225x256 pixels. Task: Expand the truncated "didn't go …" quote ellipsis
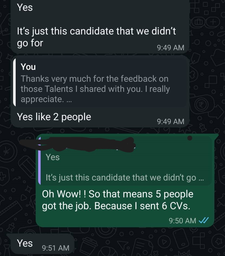[x=201, y=177]
